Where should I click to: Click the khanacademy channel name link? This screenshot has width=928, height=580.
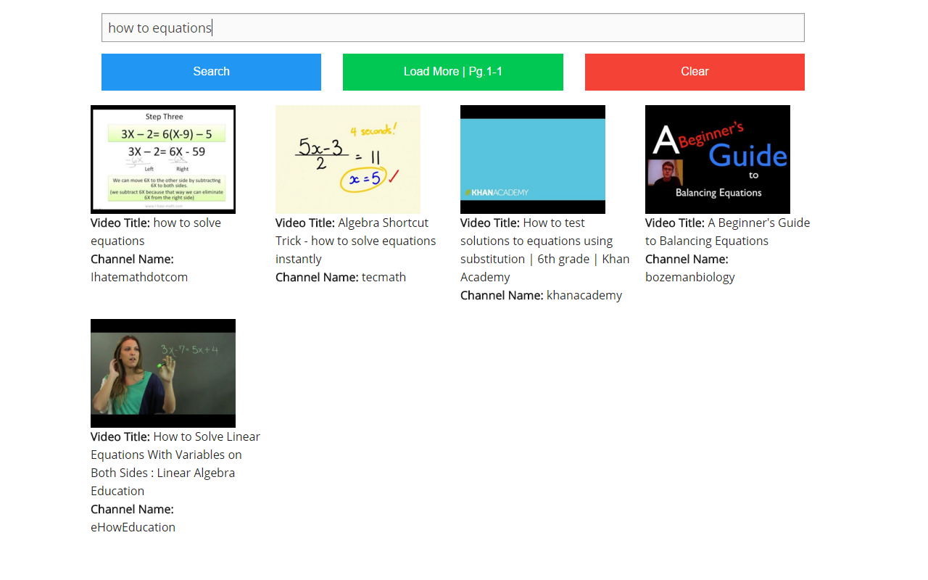(584, 295)
